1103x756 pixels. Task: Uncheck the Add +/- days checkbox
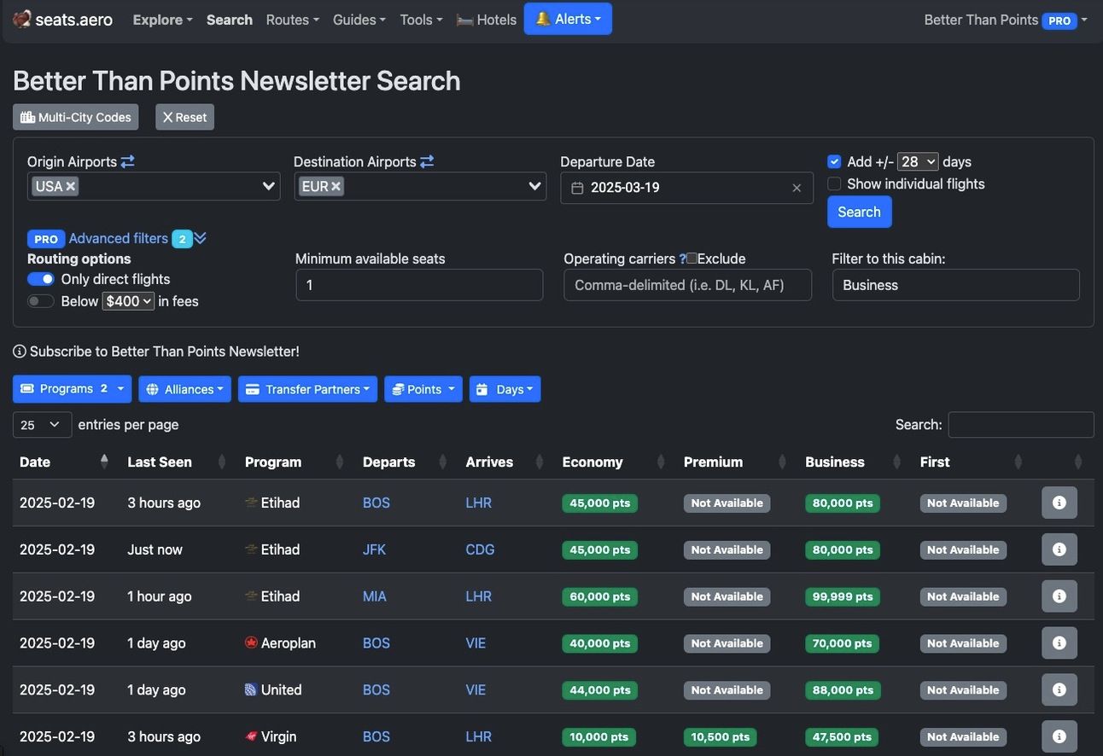834,161
